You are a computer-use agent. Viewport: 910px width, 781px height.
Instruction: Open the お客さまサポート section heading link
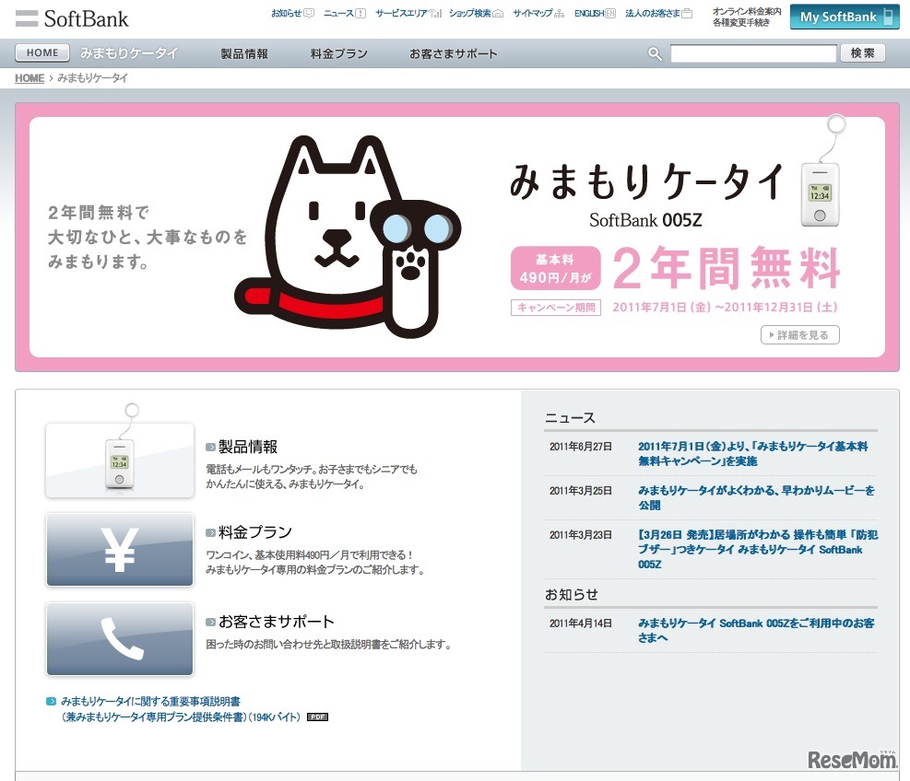pyautogui.click(x=277, y=622)
